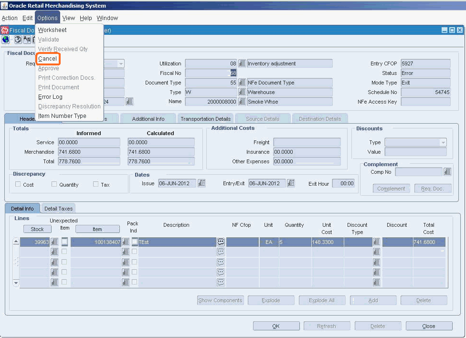
Task: Toggle the Quantity discrepancy checkbox
Action: pyautogui.click(x=54, y=184)
